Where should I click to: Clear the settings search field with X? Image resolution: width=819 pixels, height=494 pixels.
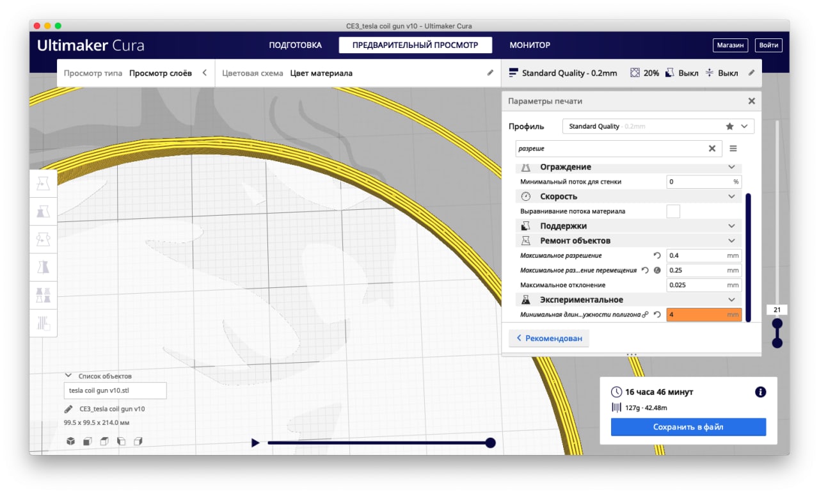click(712, 148)
